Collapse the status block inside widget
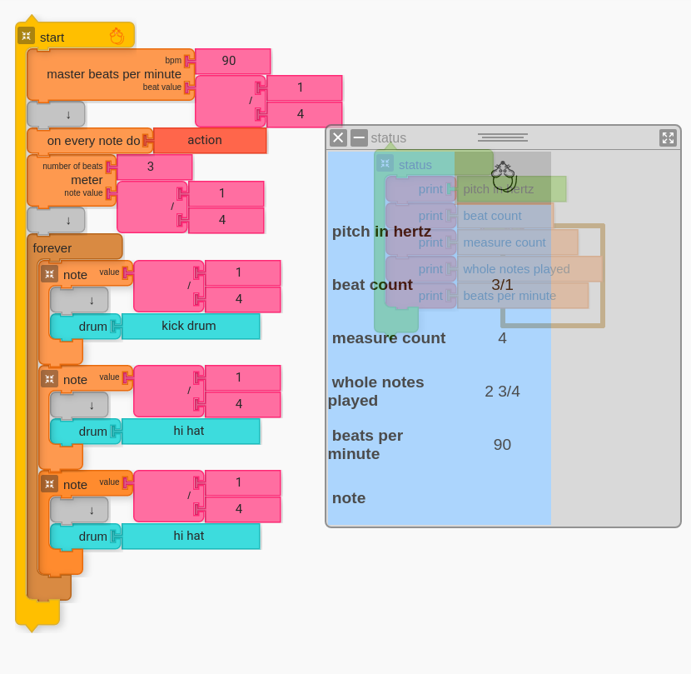Screen dimensions: 691x674 [x=385, y=164]
